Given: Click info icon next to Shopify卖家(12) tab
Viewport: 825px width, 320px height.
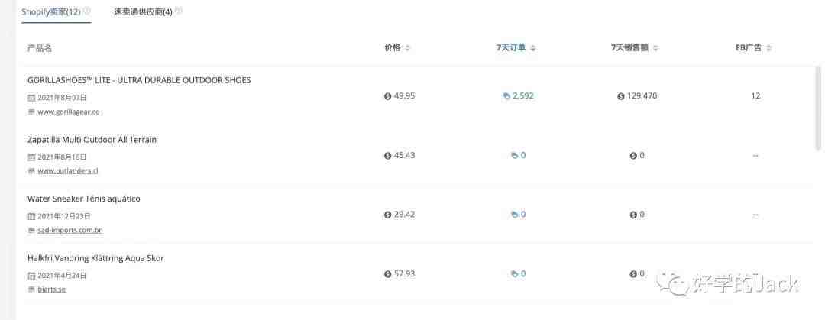Looking at the screenshot, I should [x=87, y=11].
